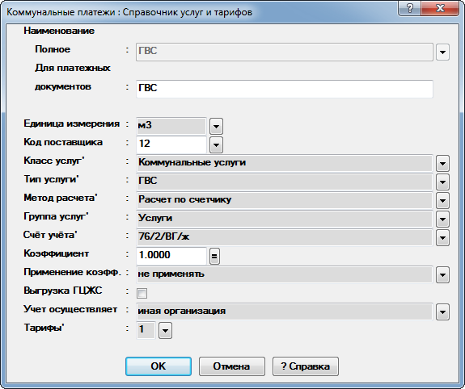This screenshot has width=465, height=389.
Task: Expand the Счёт учёта dropdown
Action: pos(442,238)
